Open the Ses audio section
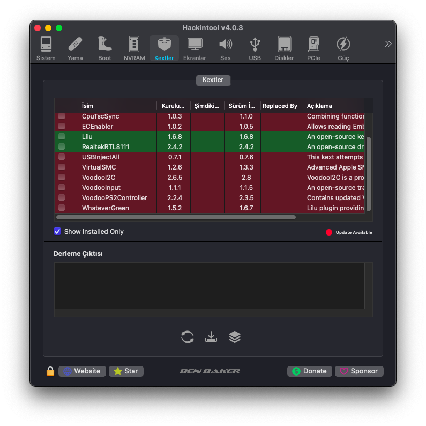Image resolution: width=426 pixels, height=426 pixels. (226, 48)
